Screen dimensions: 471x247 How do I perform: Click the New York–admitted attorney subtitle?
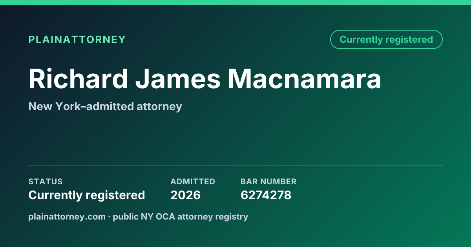(x=105, y=107)
